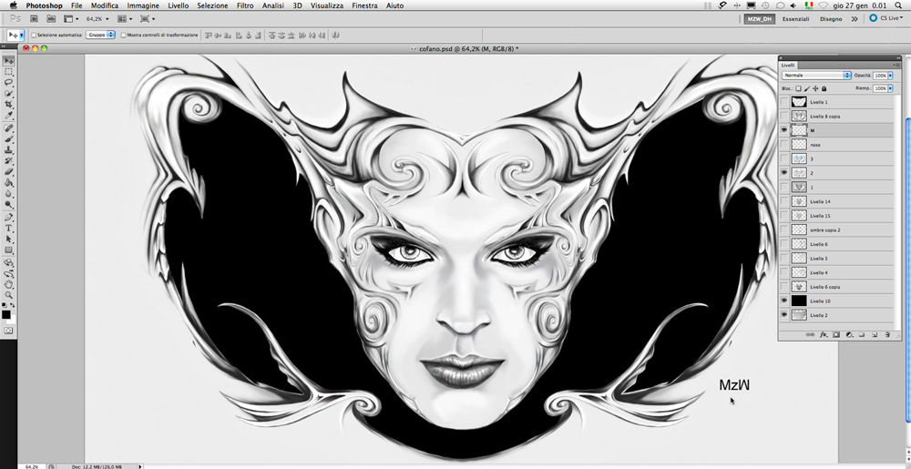Screen dimensions: 911x469
Task: Select the Move tool in the toolbox
Action: coord(9,60)
